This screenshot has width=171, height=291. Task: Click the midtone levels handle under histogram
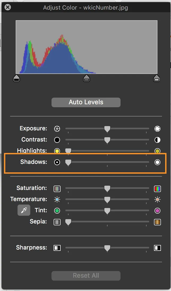tap(87, 78)
